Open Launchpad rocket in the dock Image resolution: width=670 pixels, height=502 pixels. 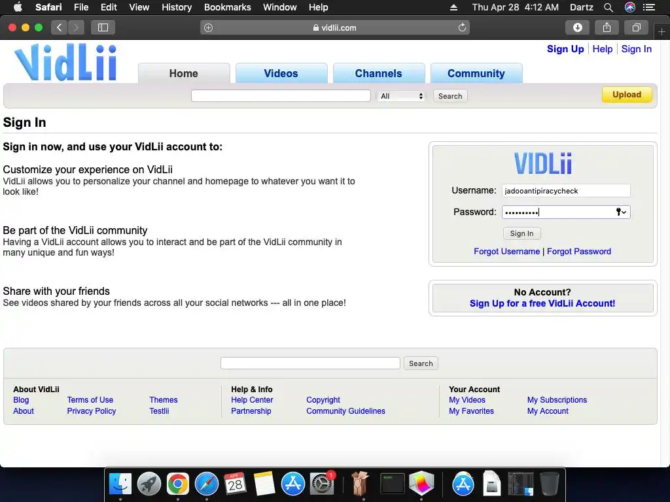click(149, 484)
